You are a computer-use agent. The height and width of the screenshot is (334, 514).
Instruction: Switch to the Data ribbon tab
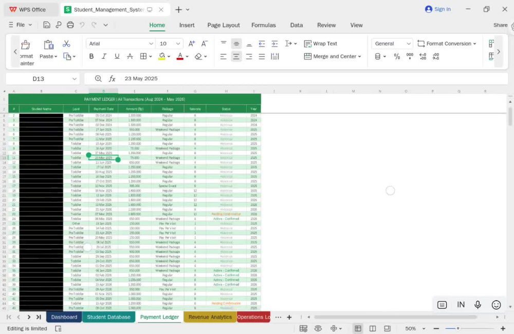297,25
